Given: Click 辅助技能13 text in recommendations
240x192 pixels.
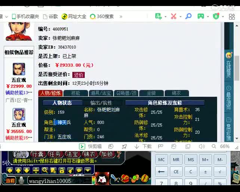Looking at the screenshot, I should (19, 93).
